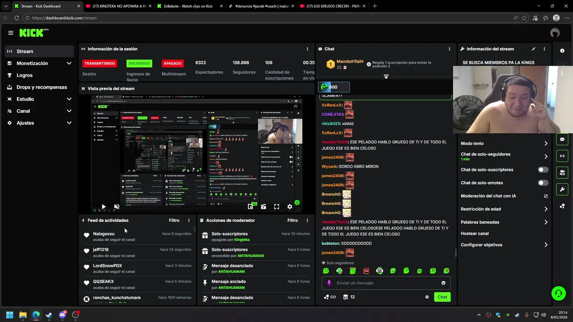Screen dimensions: 573x322
Task: Toggle Chat de solo-emotes switch
Action: point(543,183)
